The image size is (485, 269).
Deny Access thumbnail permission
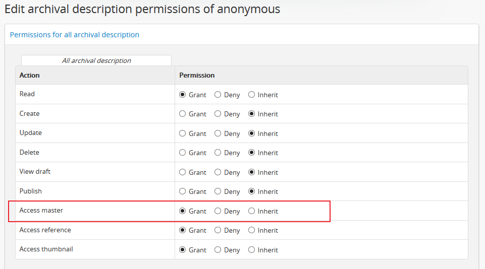[218, 250]
